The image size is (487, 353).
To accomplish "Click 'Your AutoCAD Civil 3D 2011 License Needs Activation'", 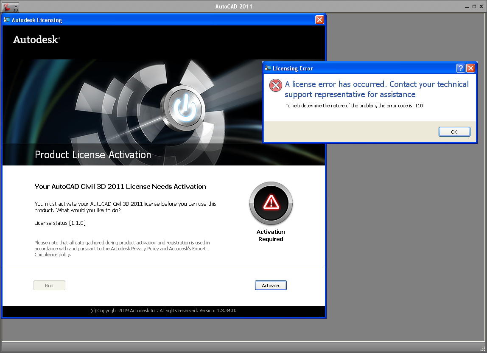I will click(x=120, y=186).
